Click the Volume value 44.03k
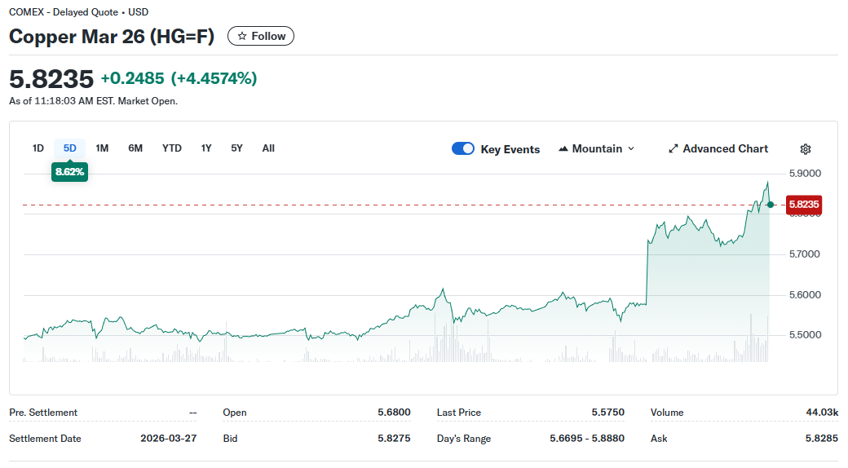848x468 pixels. pos(822,413)
